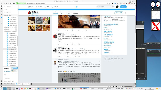Screen dimensions: 161x90
Task: Select the フォロワー 3,364 profile tab
Action: pyautogui.click(x=68, y=13)
